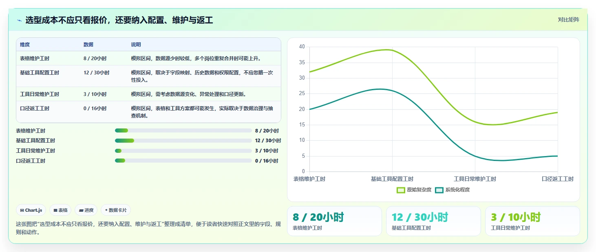Image resolution: width=596 pixels, height=252 pixels.
Task: Click the 对比矩阵 label in the header
Action: tap(568, 20)
